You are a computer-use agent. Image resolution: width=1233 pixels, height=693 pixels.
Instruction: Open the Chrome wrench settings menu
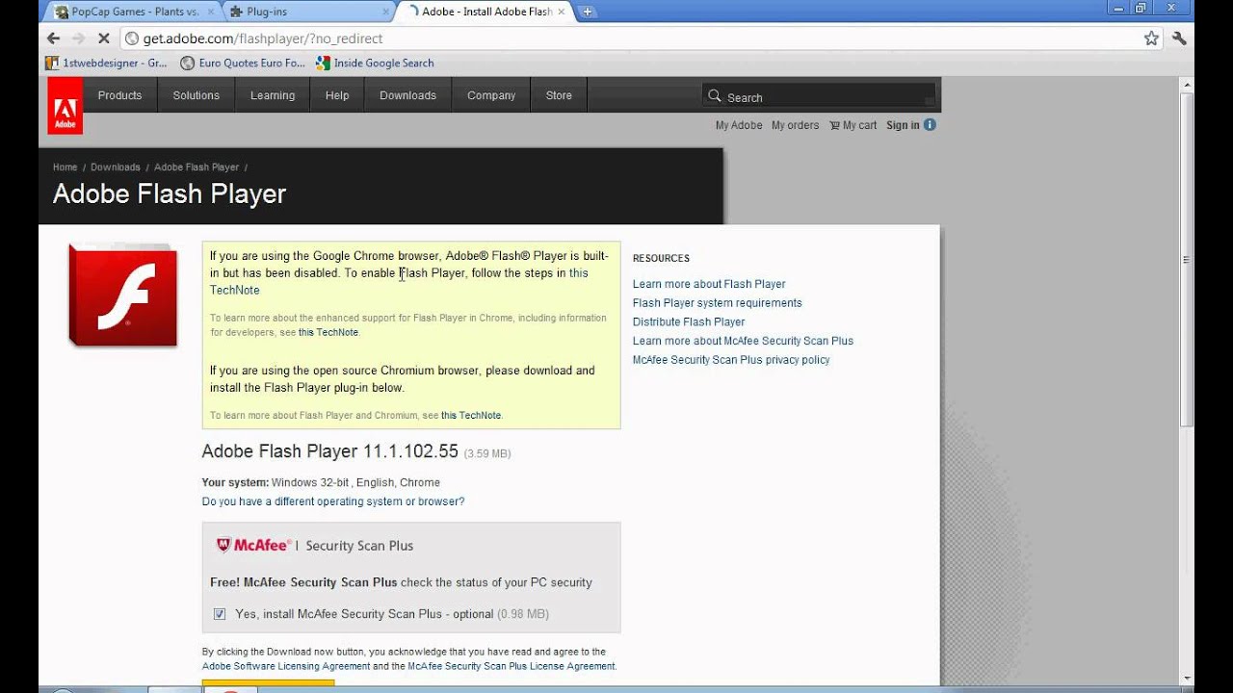coord(1179,38)
